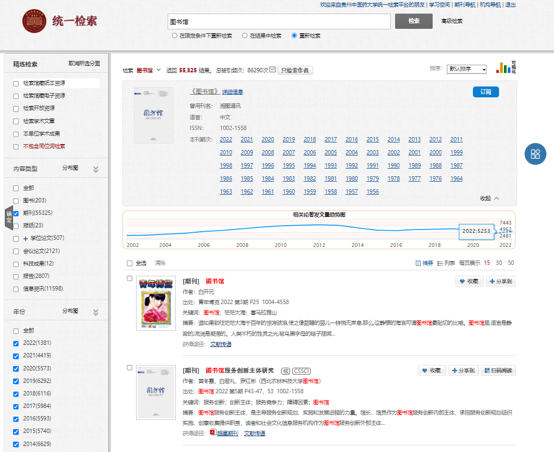Collapse the 内容类型 section double chevron
Screen dimensions: 554x452
tap(96, 169)
